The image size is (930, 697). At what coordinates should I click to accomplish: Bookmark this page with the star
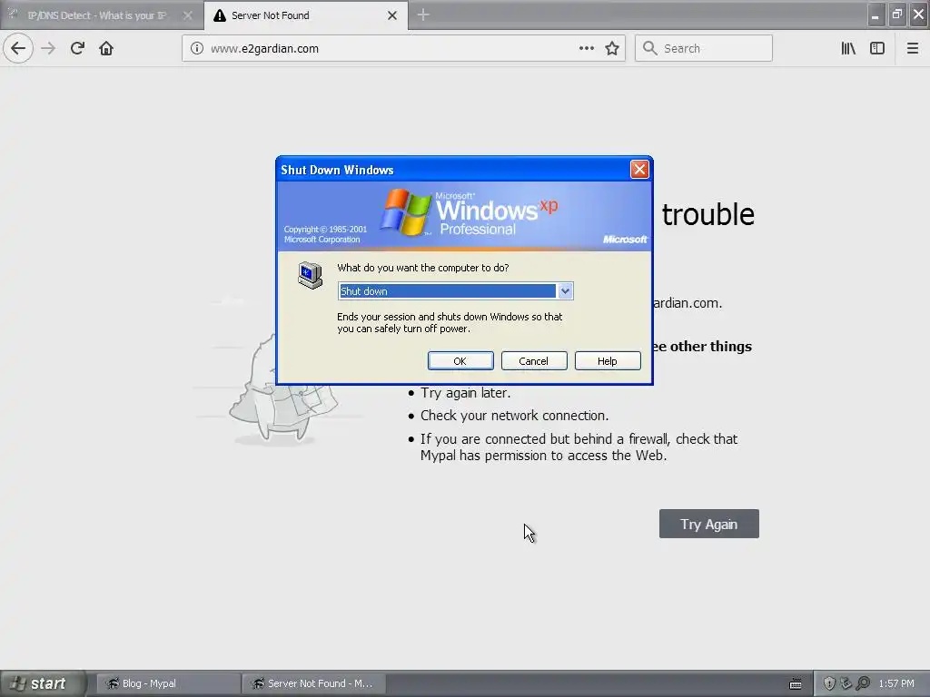click(x=612, y=49)
